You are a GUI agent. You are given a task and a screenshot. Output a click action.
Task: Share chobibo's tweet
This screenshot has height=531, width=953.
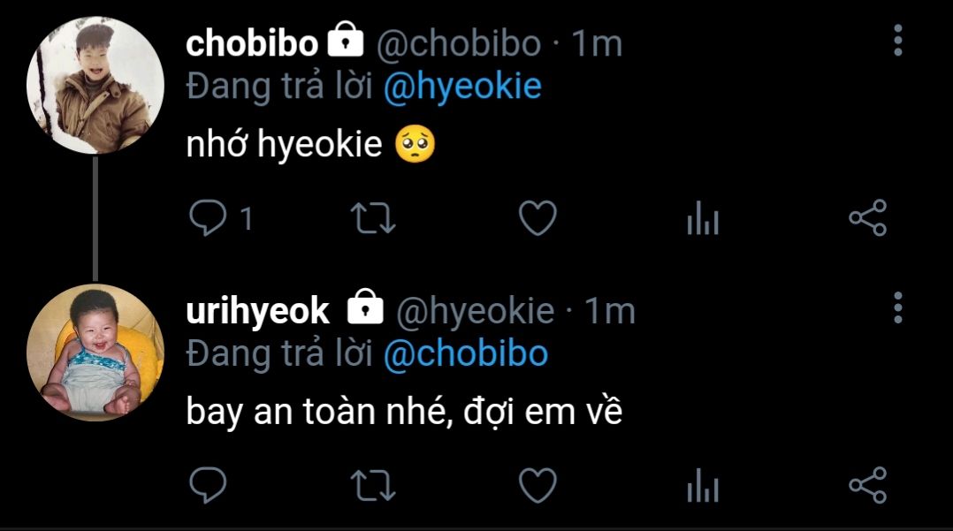tap(867, 218)
